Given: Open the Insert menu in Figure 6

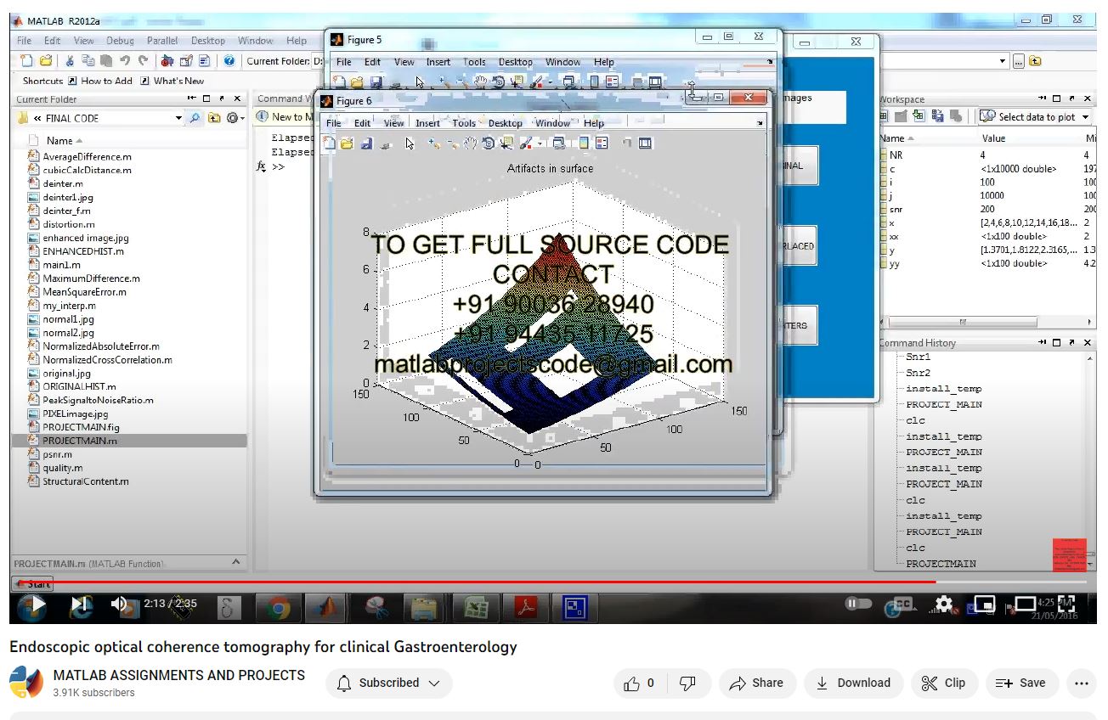Looking at the screenshot, I should 427,123.
